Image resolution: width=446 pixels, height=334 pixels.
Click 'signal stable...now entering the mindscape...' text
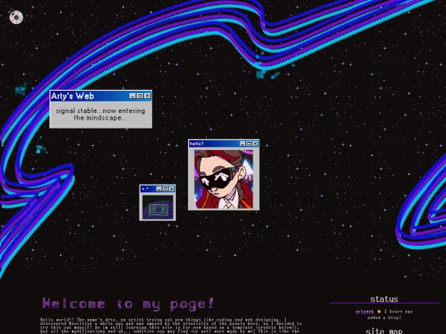tap(101, 114)
